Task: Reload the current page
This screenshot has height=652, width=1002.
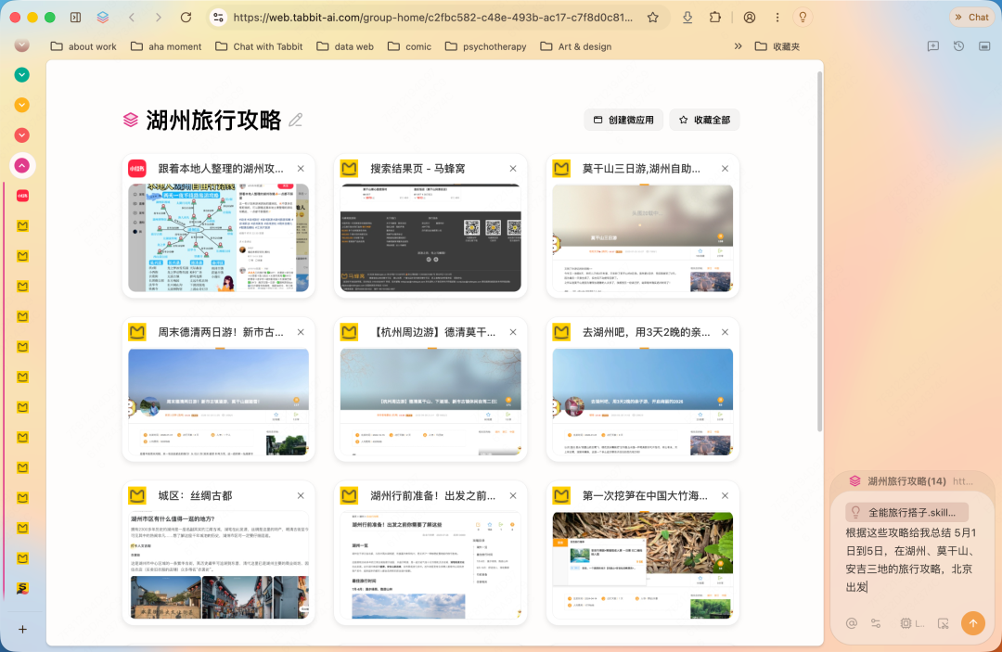Action: click(186, 18)
